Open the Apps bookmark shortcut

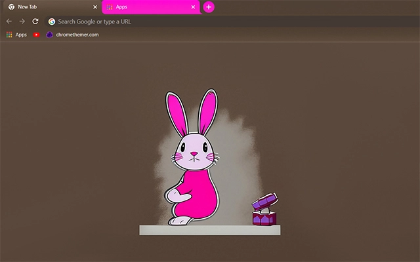(x=16, y=35)
